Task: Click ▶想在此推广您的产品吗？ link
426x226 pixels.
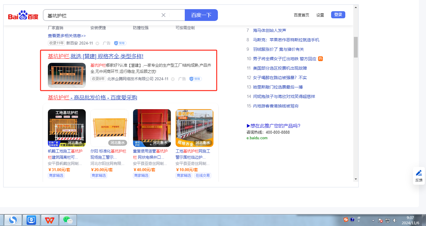Action: 273,126
